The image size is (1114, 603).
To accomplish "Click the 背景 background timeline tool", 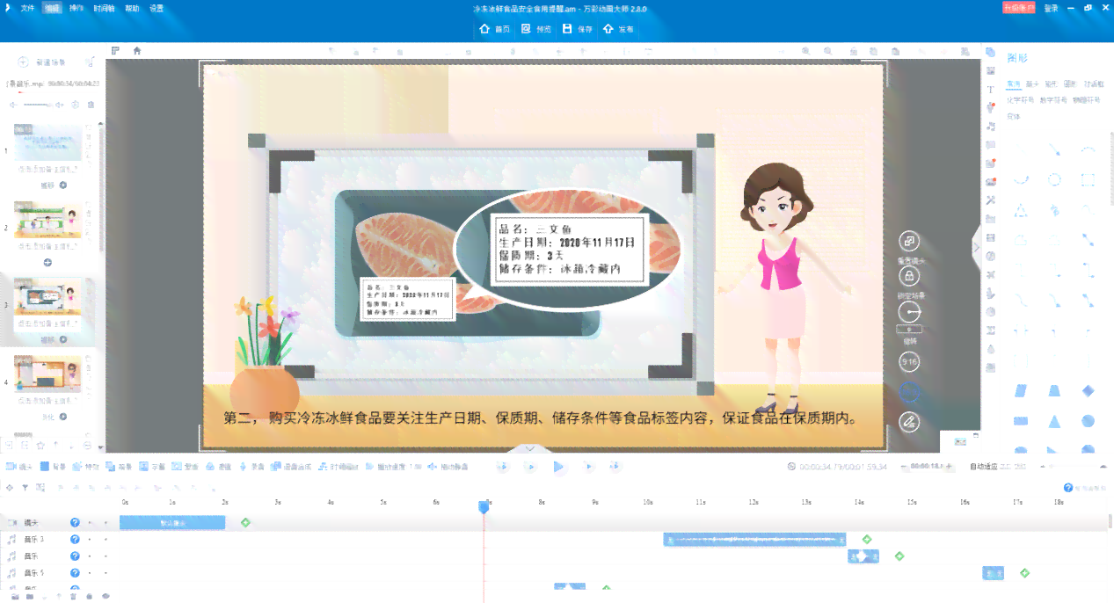I will 53,467.
